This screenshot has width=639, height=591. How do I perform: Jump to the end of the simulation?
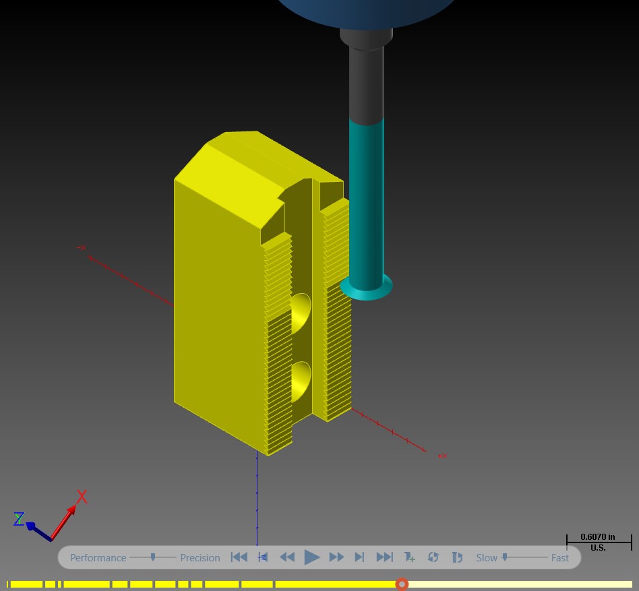tap(384, 557)
